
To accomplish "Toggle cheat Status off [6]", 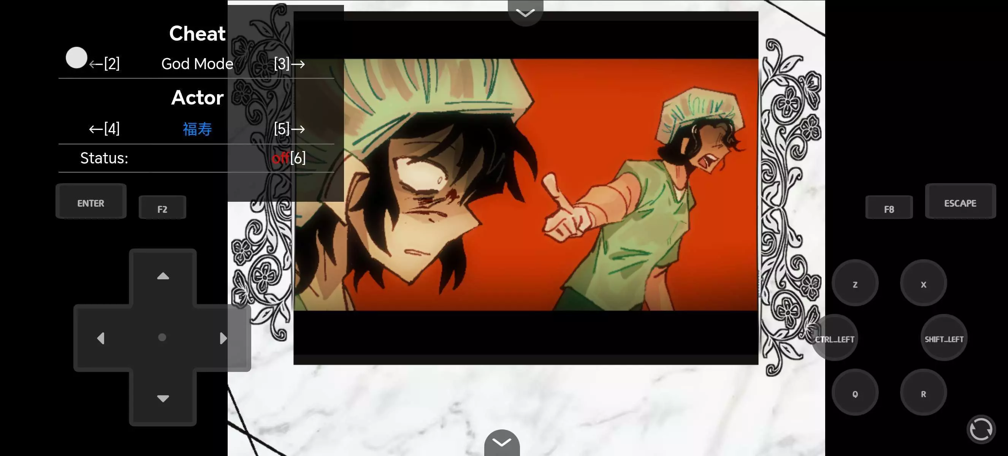I will pyautogui.click(x=289, y=158).
